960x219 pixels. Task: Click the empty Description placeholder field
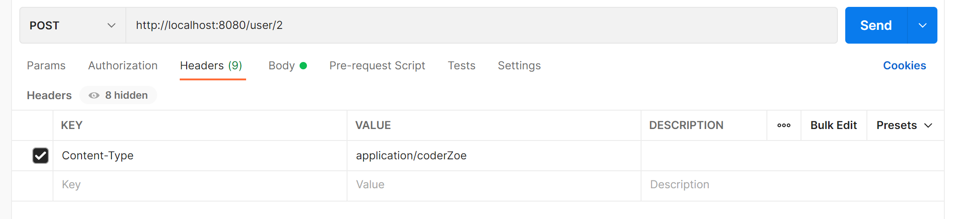coord(793,185)
